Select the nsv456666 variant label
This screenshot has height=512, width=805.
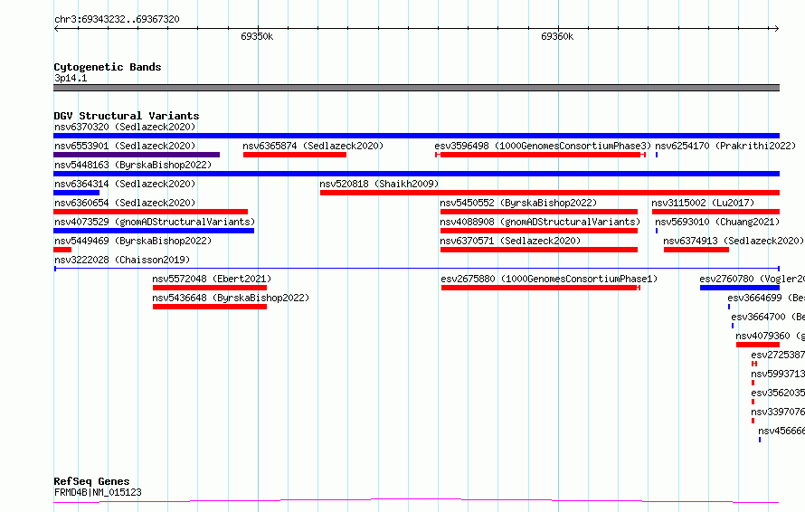coord(781,431)
